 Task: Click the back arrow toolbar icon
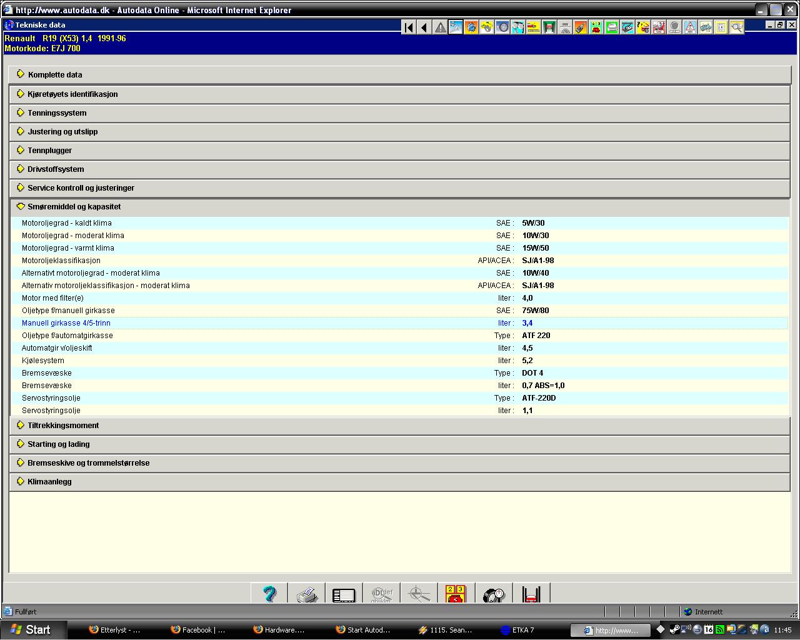[424, 27]
